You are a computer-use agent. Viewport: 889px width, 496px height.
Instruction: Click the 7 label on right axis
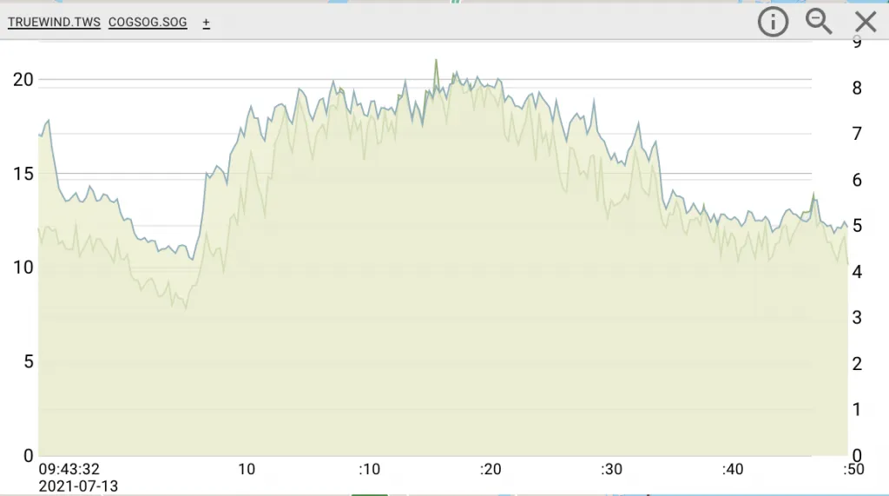(858, 134)
